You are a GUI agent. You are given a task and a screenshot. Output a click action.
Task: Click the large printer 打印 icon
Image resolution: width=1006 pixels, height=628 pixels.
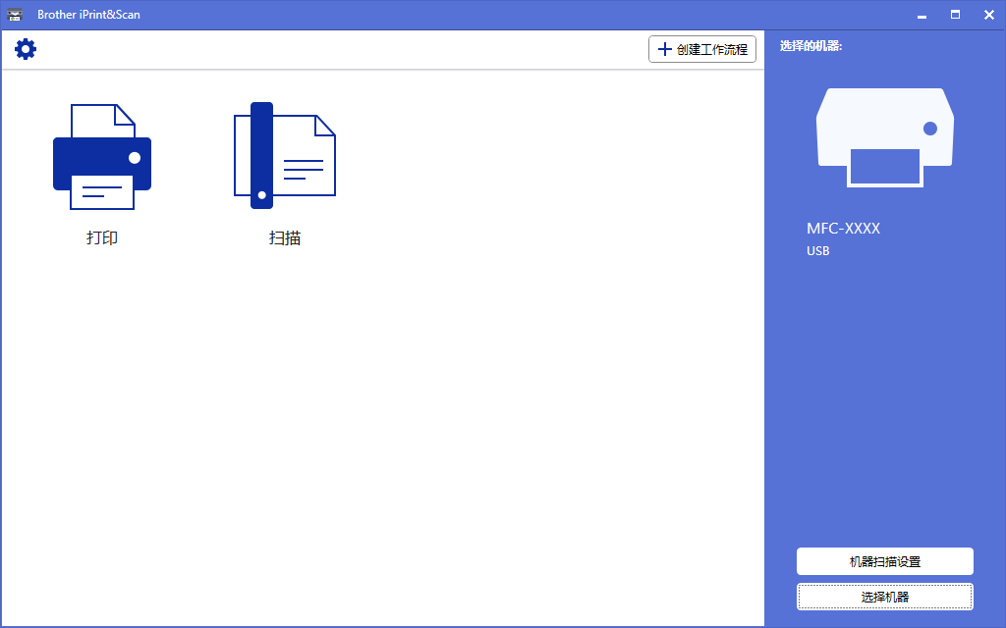coord(102,156)
